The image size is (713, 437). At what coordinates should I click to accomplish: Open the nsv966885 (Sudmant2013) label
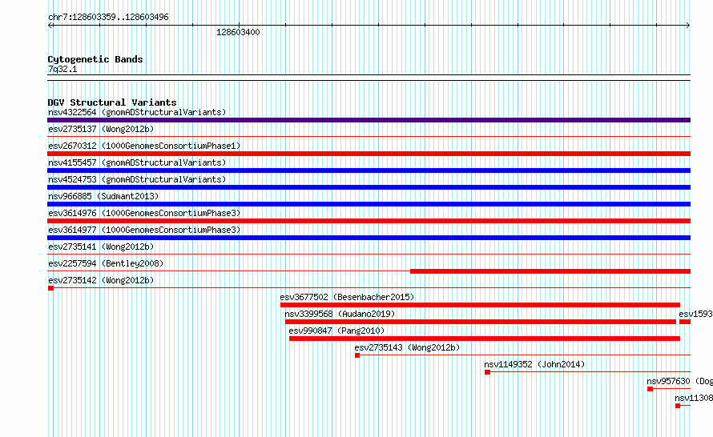click(103, 196)
